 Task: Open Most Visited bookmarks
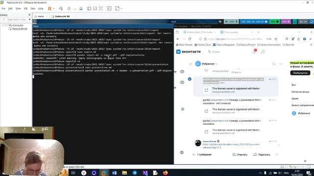click(x=184, y=45)
